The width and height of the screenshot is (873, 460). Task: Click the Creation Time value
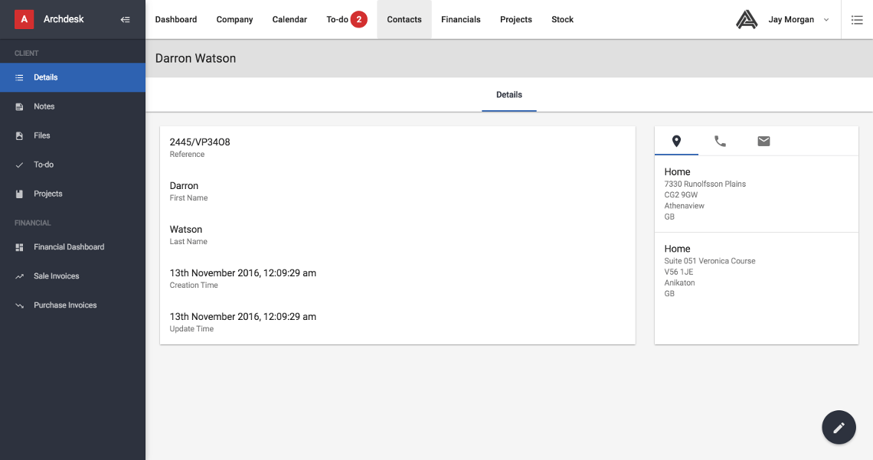pyautogui.click(x=243, y=273)
